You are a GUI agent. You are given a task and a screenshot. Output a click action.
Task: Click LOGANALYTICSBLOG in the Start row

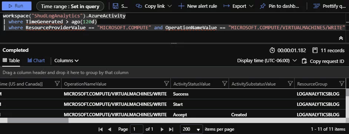[x=318, y=104]
